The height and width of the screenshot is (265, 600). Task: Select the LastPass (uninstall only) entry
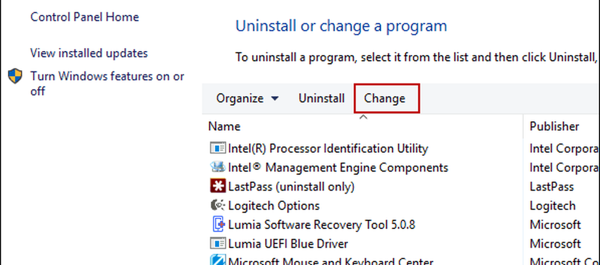tap(292, 186)
